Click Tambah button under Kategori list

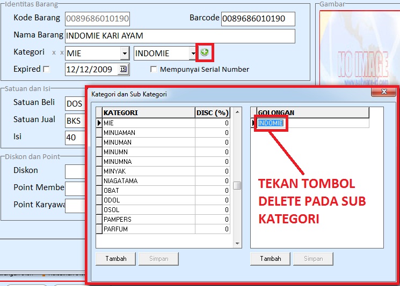[116, 259]
